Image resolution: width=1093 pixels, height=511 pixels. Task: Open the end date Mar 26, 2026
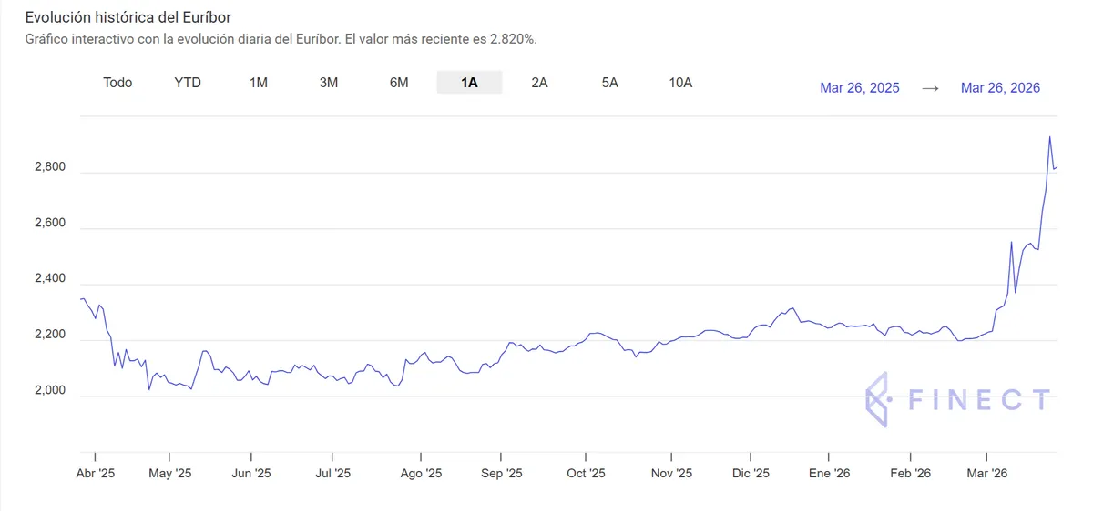(x=1000, y=88)
